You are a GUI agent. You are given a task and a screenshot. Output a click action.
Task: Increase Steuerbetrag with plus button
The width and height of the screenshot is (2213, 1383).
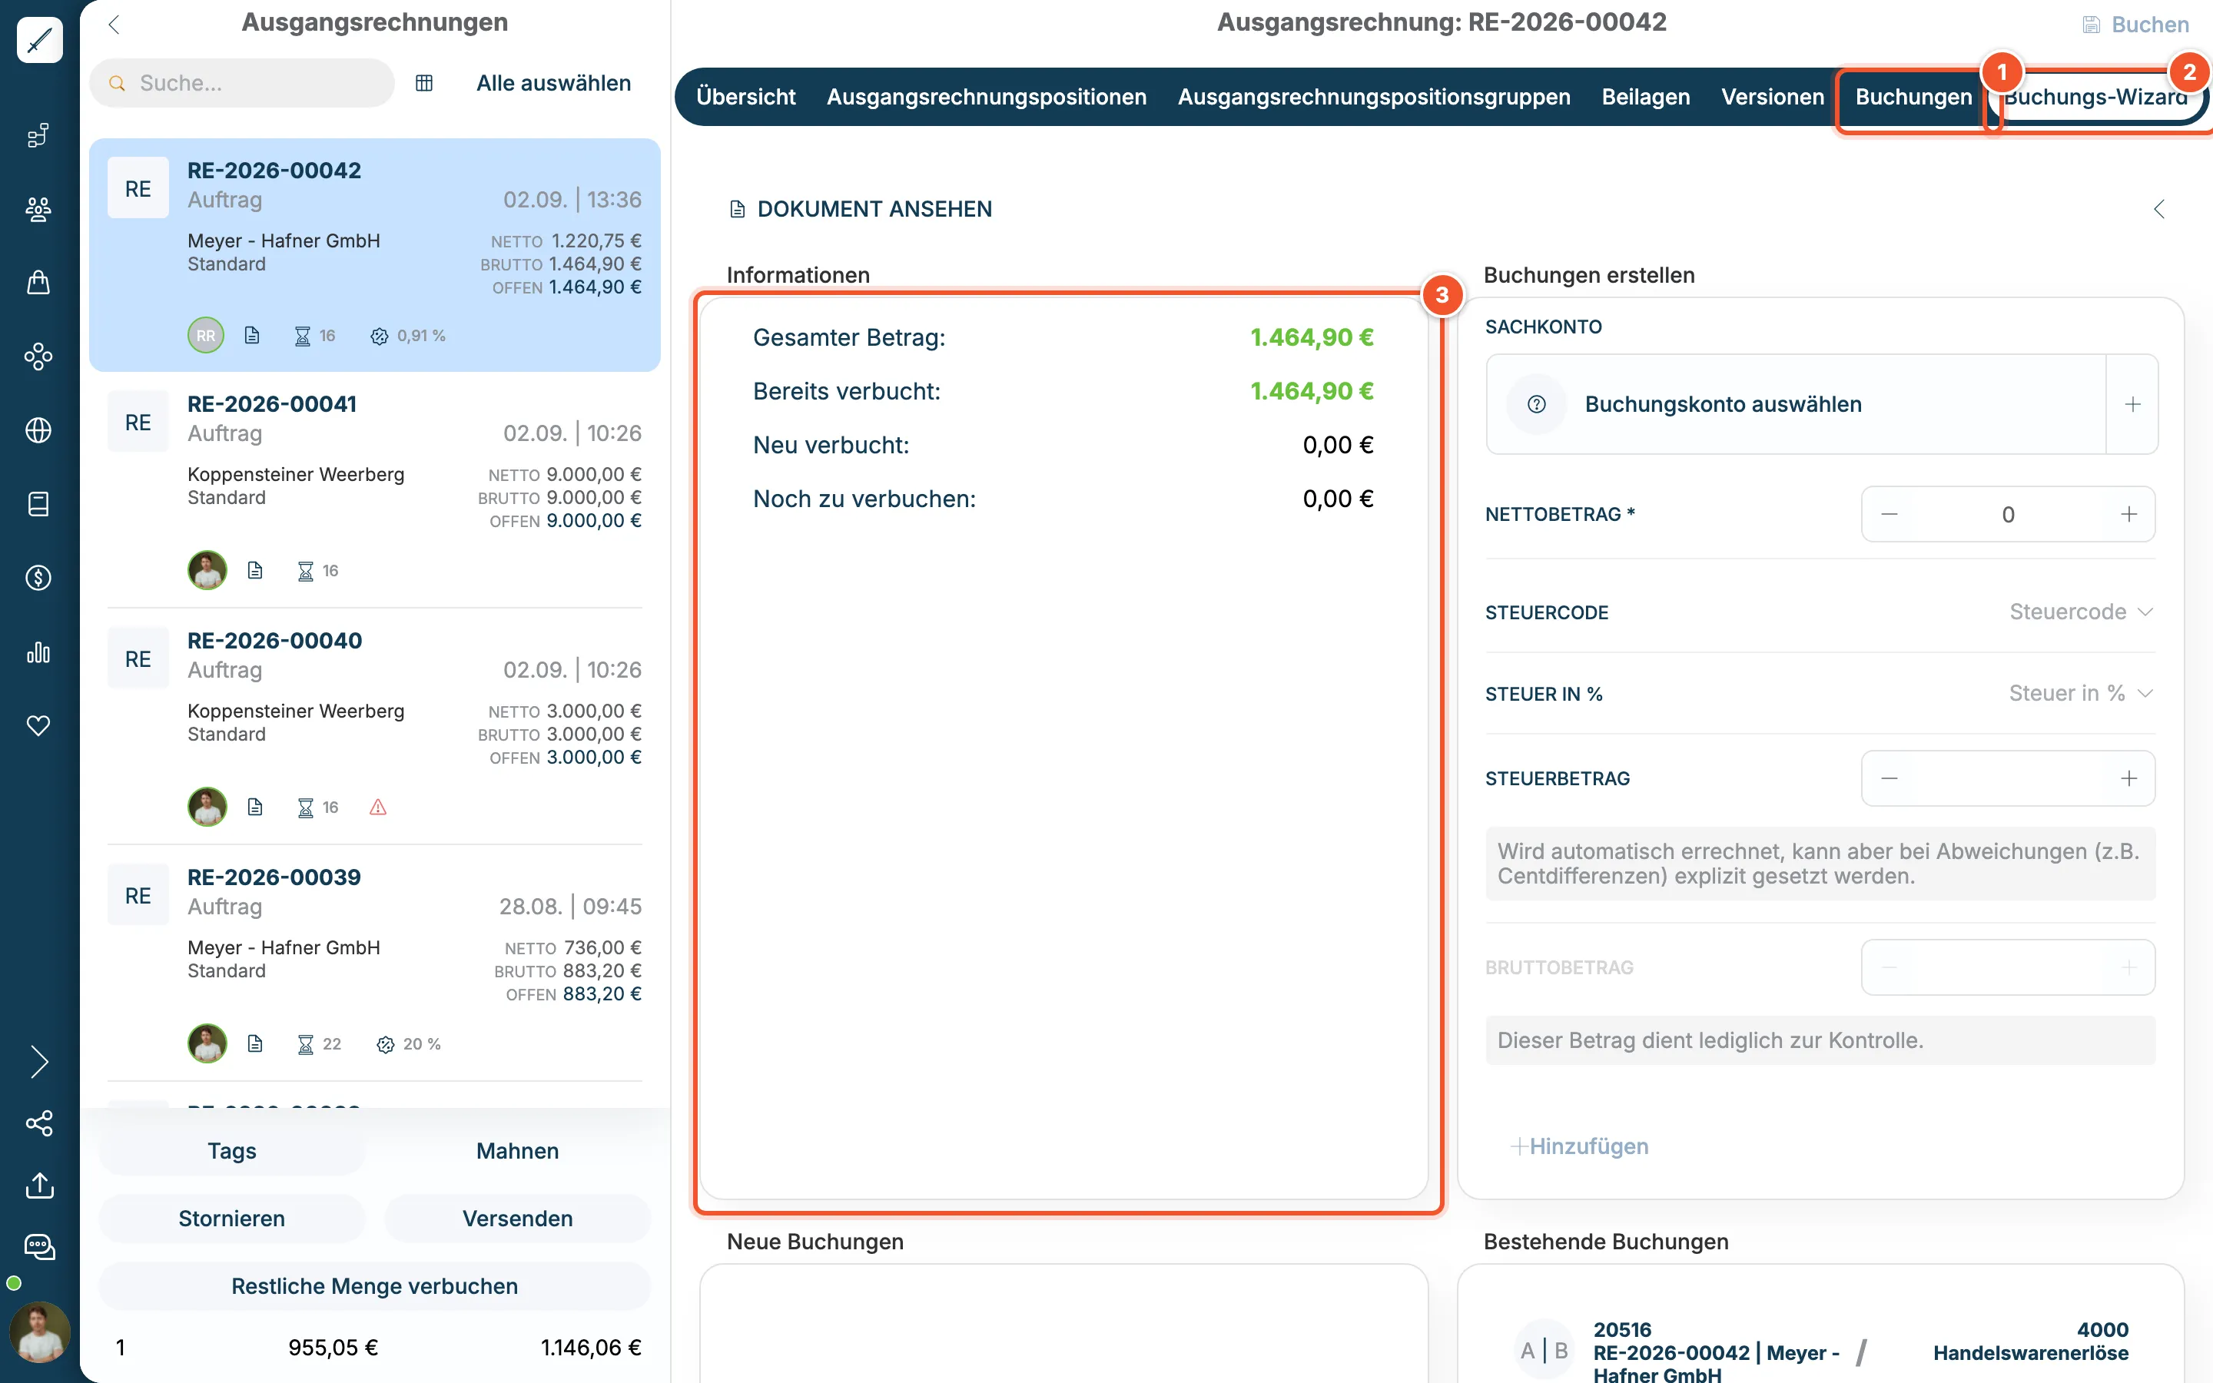[2129, 778]
